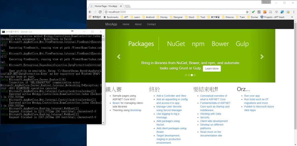Open the Client side development link
This screenshot has height=146, width=297.
[214, 121]
